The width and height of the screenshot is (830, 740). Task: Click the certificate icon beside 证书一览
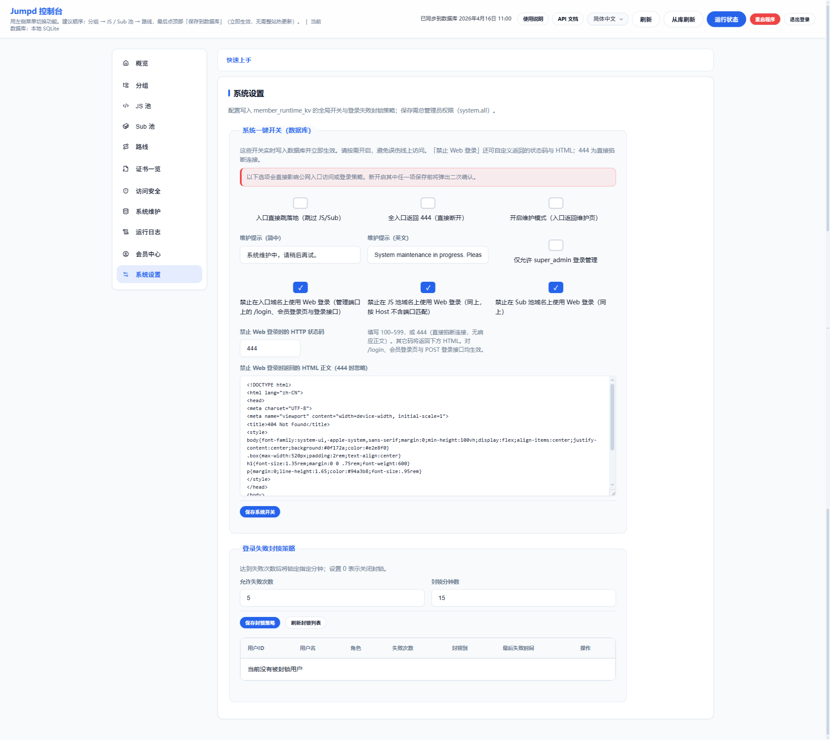pyautogui.click(x=126, y=169)
